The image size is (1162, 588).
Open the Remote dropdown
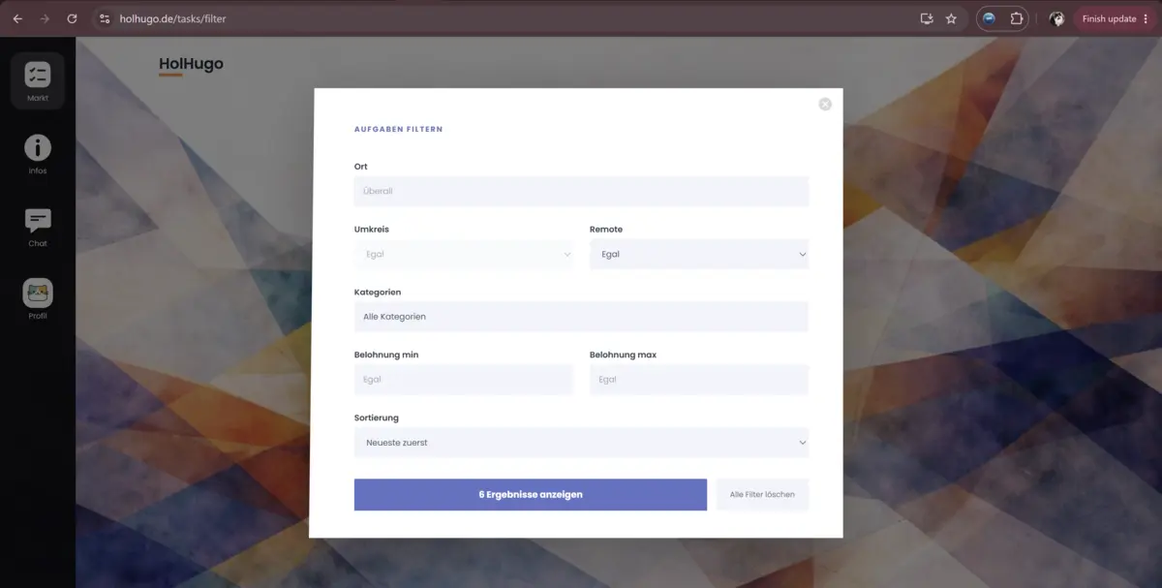coord(699,255)
